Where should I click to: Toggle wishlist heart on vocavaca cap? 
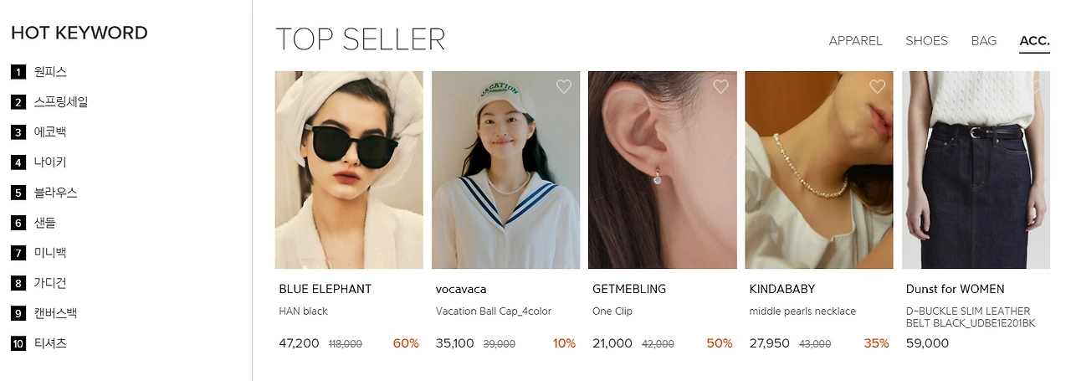click(564, 86)
